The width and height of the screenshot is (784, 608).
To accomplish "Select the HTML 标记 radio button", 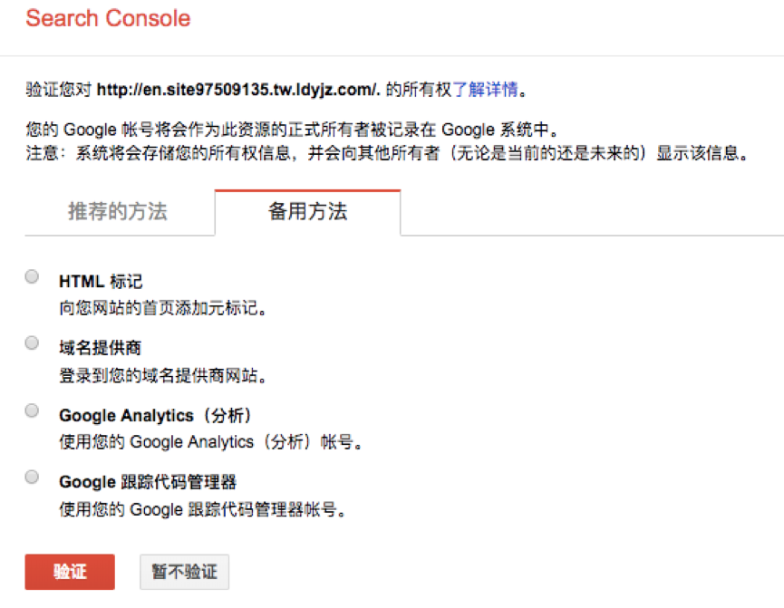I will pyautogui.click(x=33, y=276).
